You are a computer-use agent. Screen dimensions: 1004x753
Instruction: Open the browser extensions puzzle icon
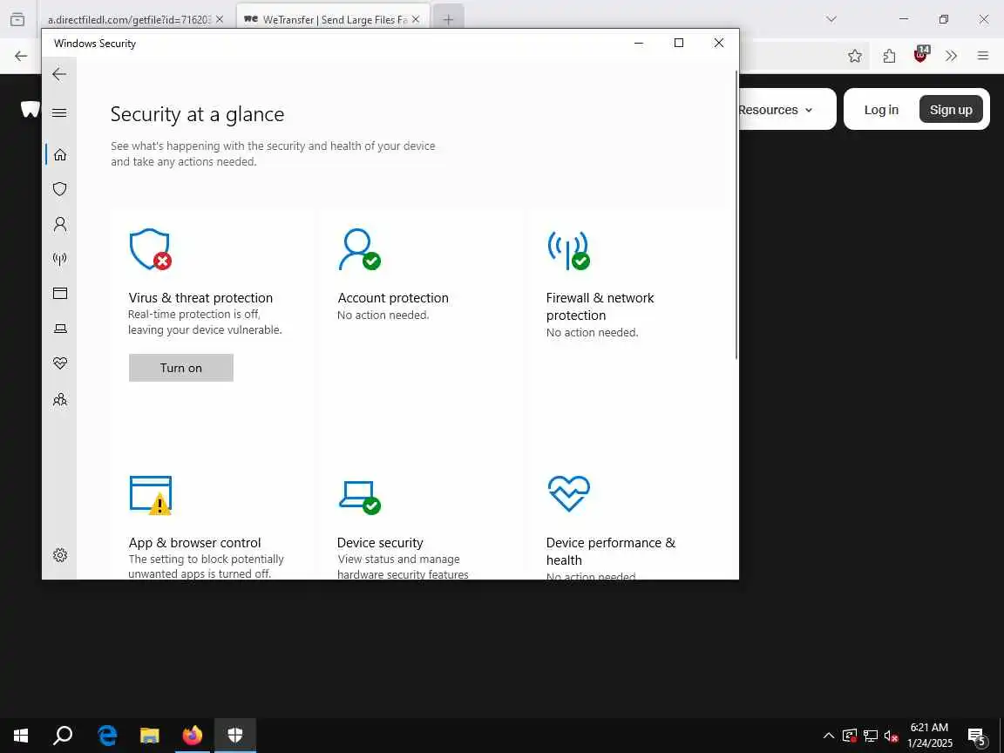click(889, 57)
